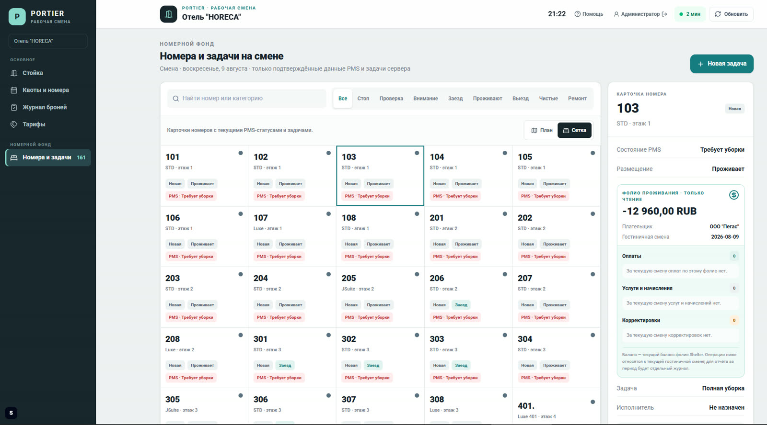The image size is (767, 425).
Task: Filter rooms by Ремонт
Action: (x=577, y=99)
